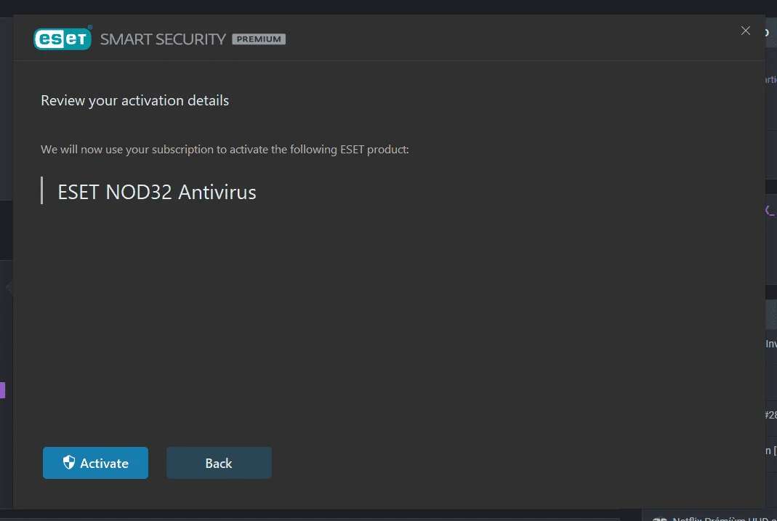Click the subscription activation description text

tap(225, 150)
